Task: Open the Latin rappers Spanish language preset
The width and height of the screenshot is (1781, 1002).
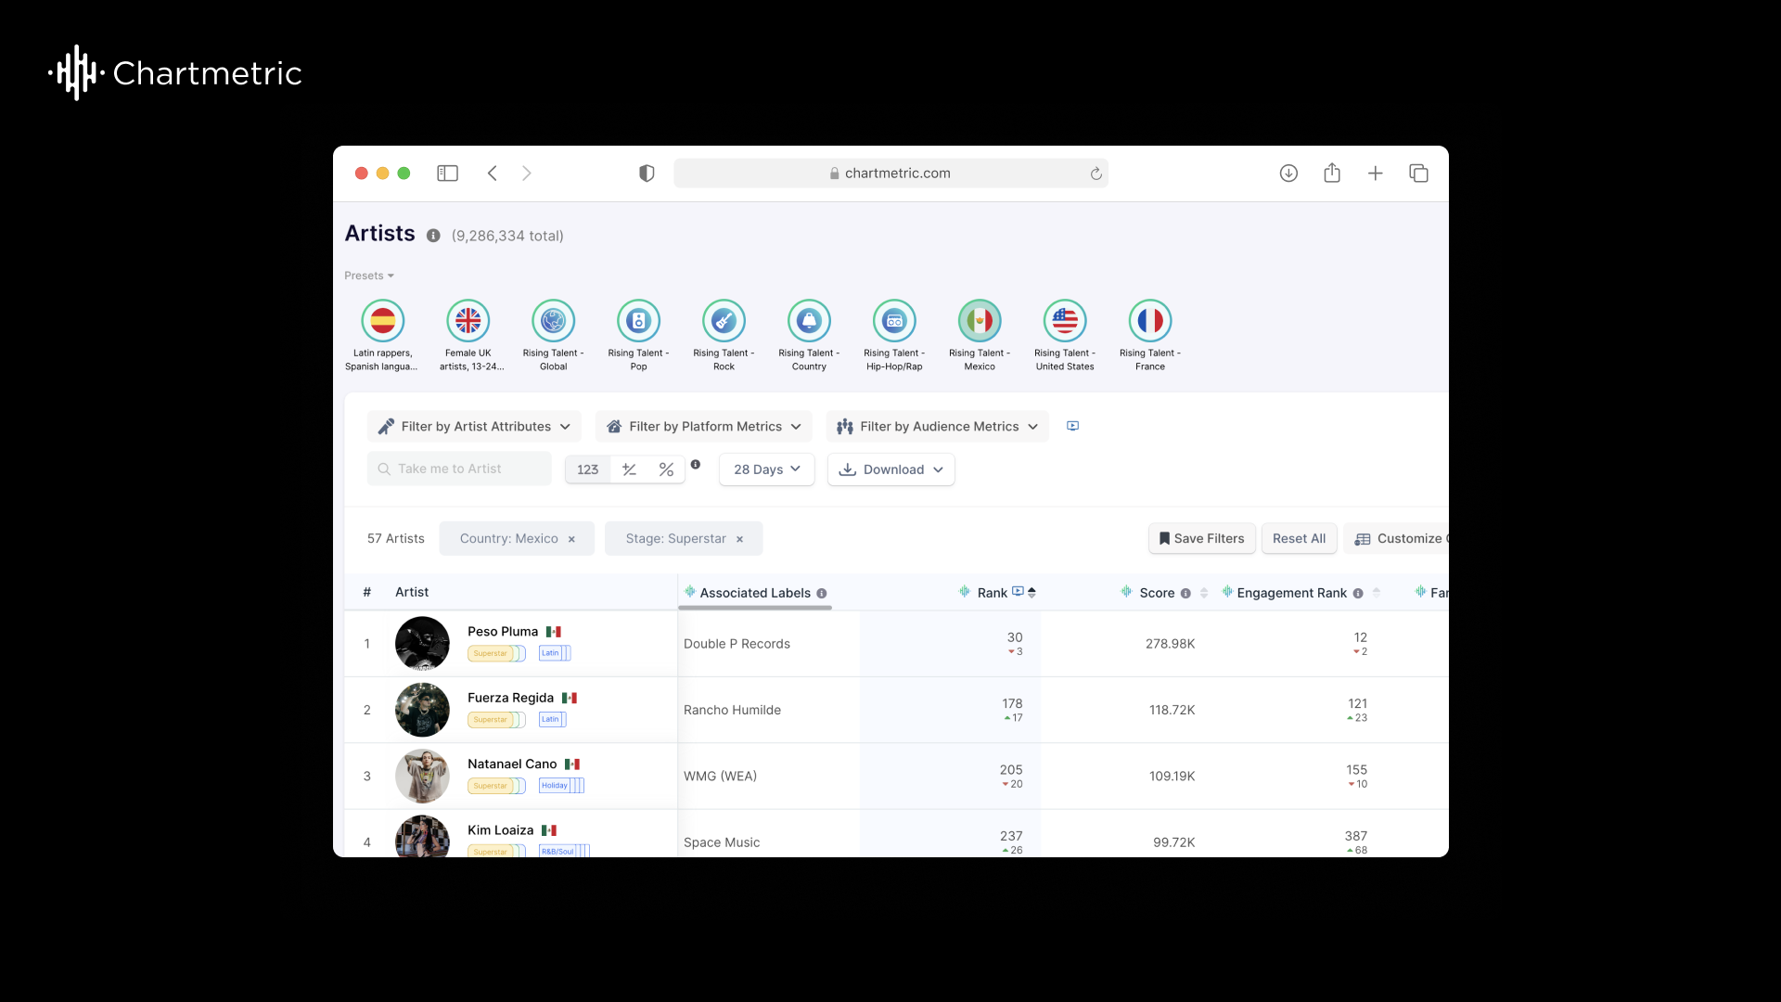Action: click(x=382, y=335)
